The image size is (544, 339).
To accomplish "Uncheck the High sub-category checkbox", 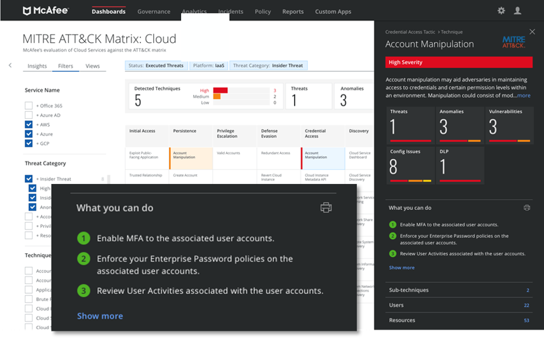I will coord(32,188).
